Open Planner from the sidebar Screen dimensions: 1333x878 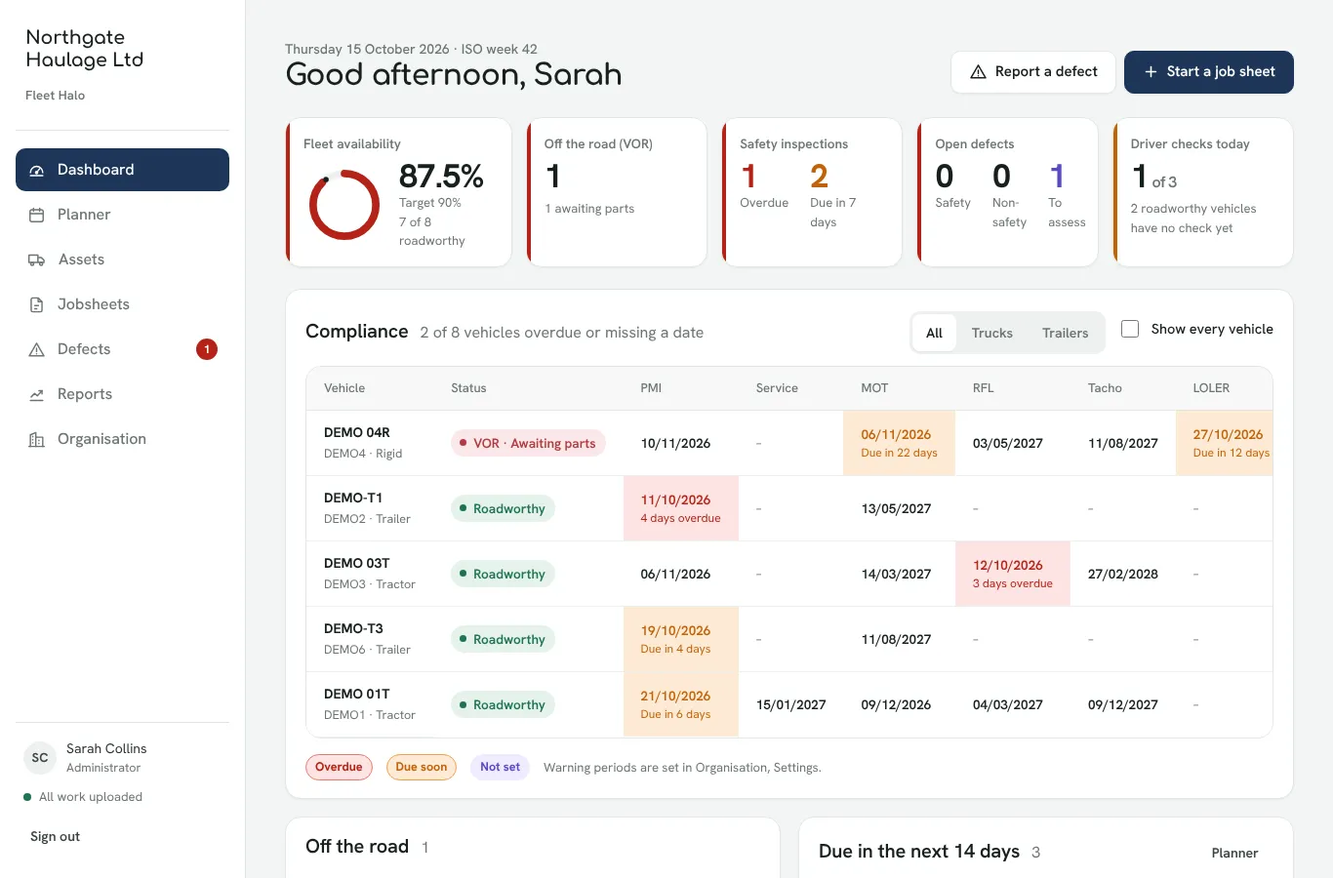122,215
